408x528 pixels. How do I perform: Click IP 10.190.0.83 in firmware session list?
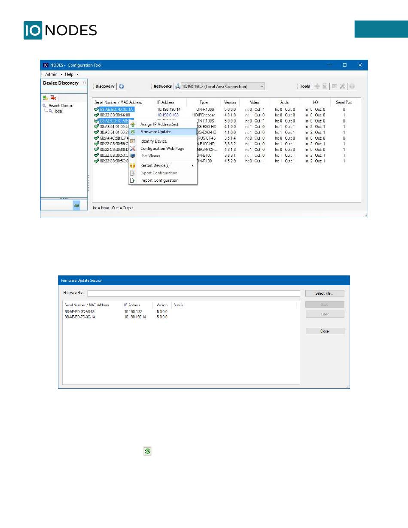(133, 311)
